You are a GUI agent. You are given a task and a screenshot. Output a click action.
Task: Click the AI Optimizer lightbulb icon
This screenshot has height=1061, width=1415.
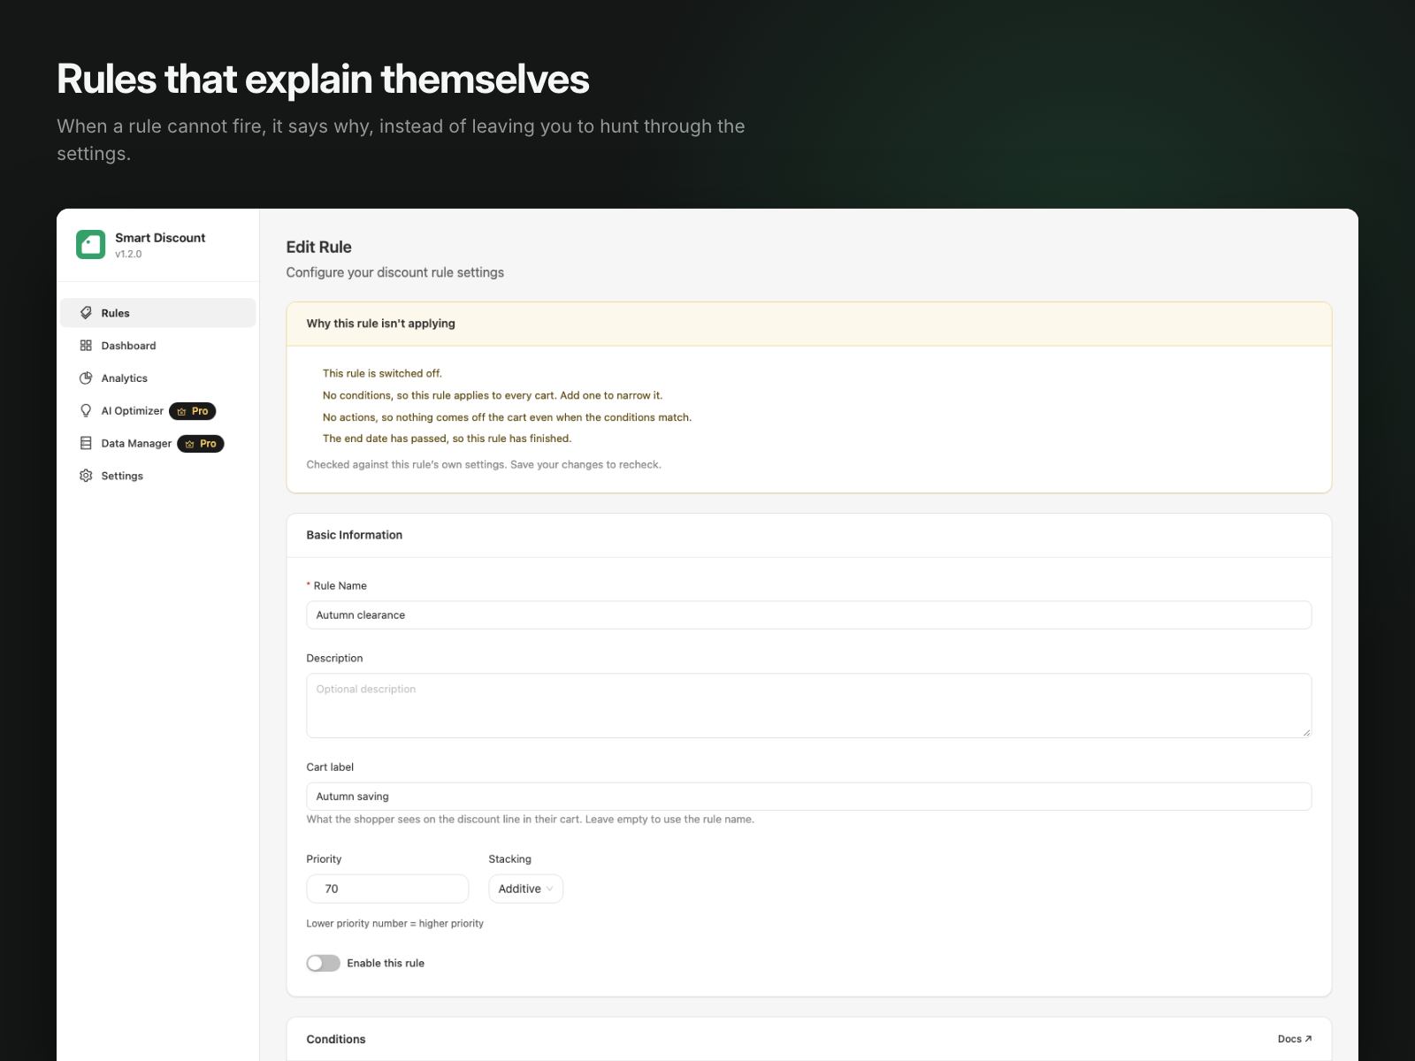click(86, 411)
